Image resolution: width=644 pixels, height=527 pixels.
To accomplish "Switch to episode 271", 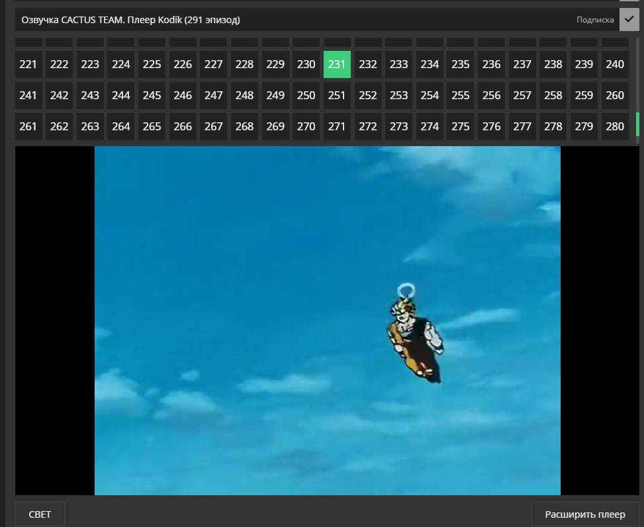I will (x=337, y=126).
